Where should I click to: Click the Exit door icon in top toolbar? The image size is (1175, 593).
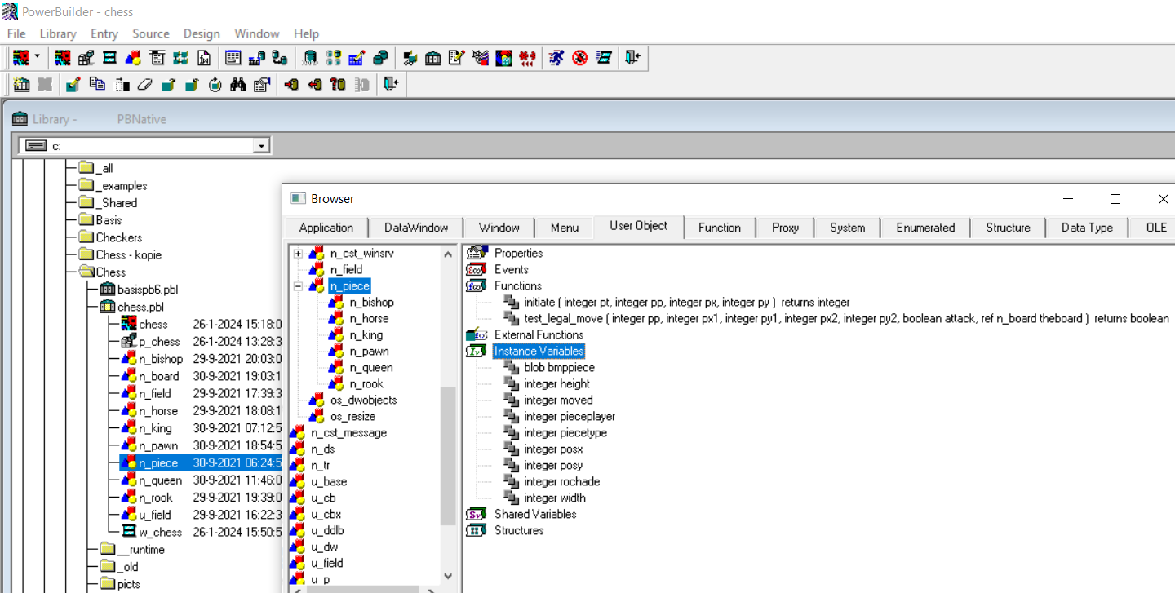[x=633, y=58]
